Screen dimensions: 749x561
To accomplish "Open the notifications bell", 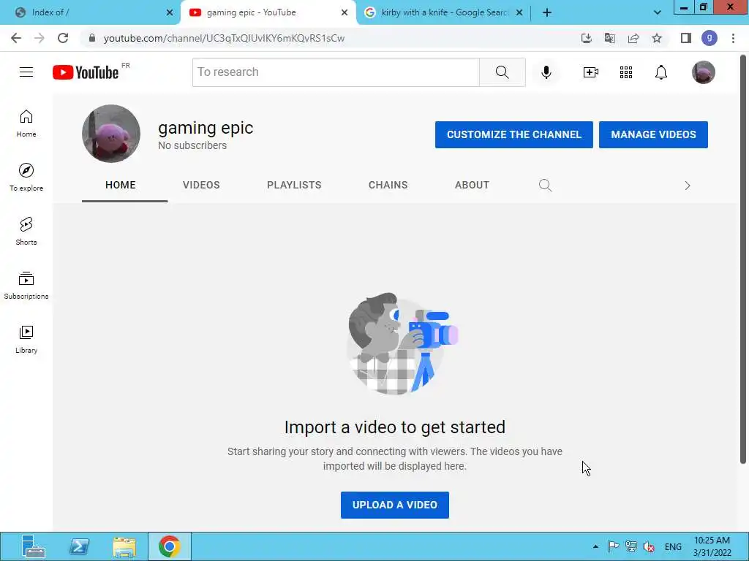I will pyautogui.click(x=660, y=72).
